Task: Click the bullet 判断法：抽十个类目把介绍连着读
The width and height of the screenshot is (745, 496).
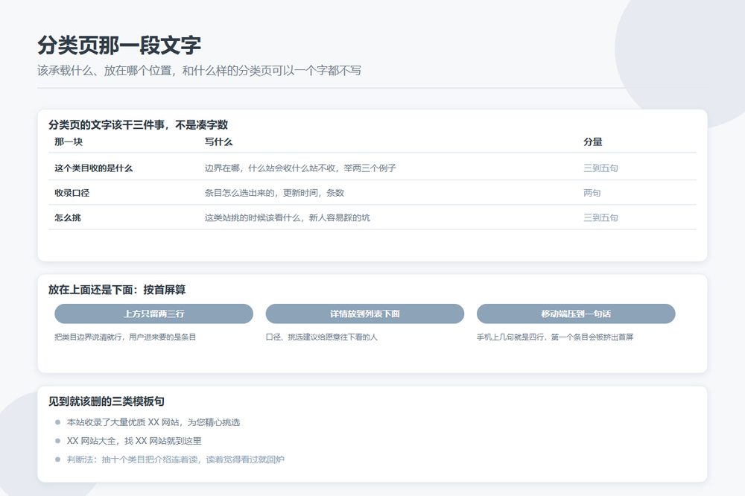Action: (x=175, y=460)
